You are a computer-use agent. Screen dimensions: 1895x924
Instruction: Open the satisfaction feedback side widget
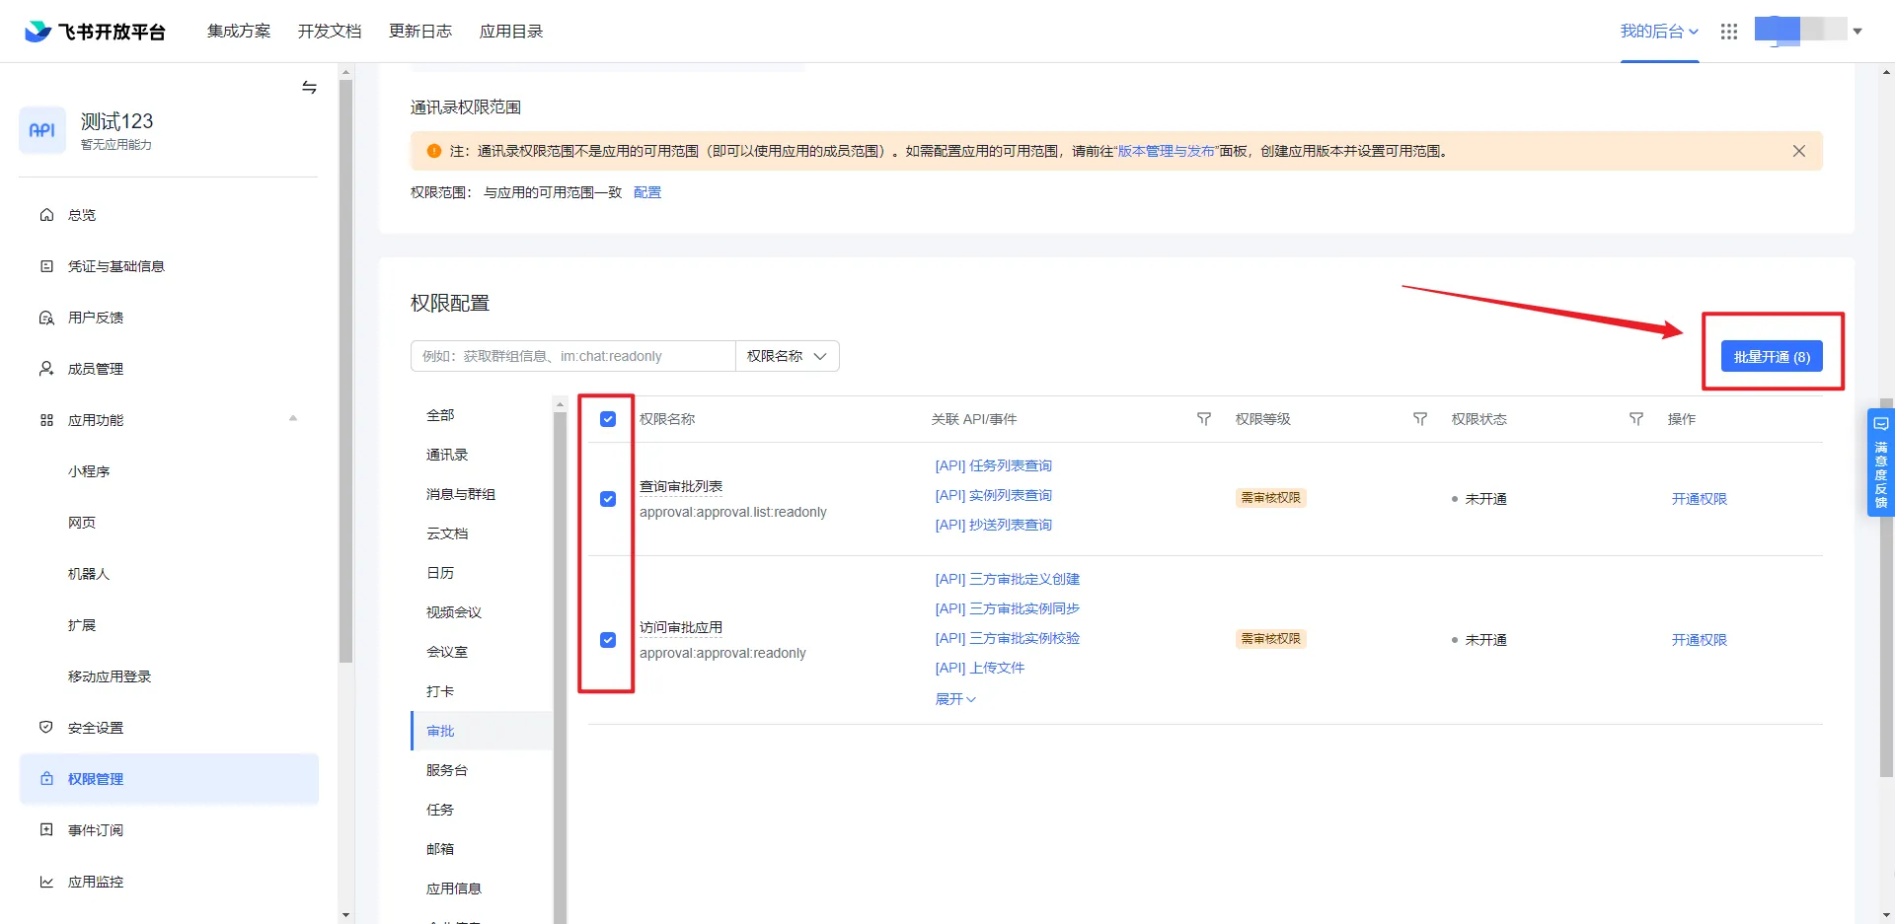click(x=1880, y=462)
